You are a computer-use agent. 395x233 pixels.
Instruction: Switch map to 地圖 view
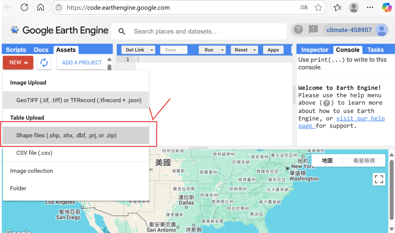[x=327, y=161]
